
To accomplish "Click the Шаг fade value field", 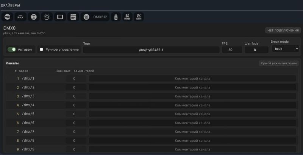I will pos(256,50).
